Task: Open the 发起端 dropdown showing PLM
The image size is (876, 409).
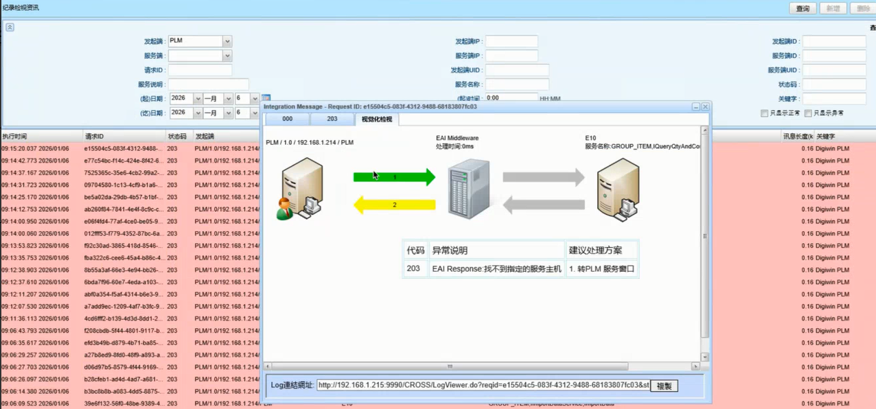Action: click(227, 42)
